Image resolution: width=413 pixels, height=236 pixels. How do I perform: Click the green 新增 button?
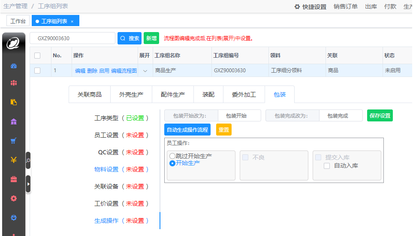click(151, 38)
